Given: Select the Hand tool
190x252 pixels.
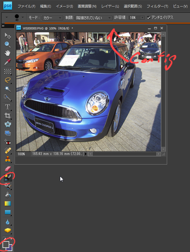Looking at the screenshot, I should click(x=7, y=53).
